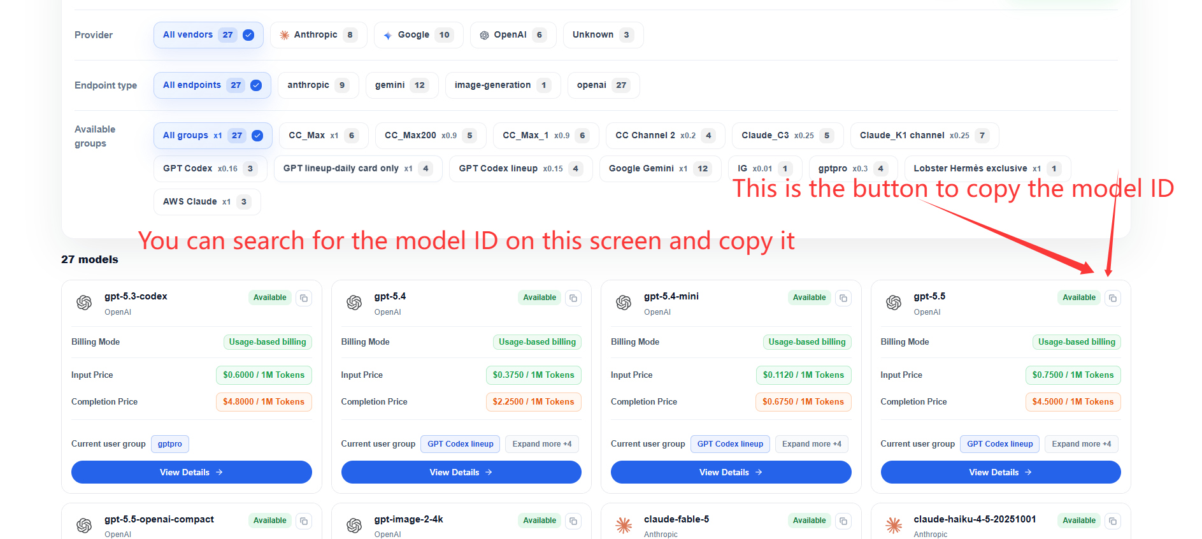Viewport: 1202px width, 539px height.
Task: View Details for gpt-5.4-mini
Action: [731, 472]
